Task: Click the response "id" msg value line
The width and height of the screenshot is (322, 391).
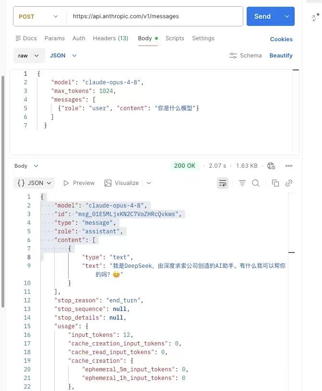Action: coord(118,214)
